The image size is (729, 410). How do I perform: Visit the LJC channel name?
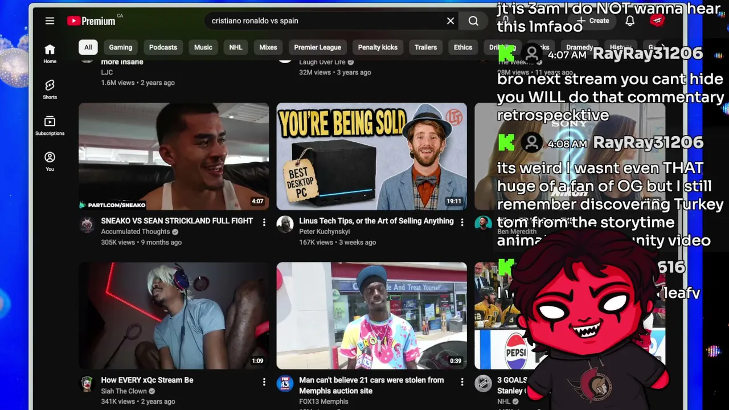[x=107, y=72]
